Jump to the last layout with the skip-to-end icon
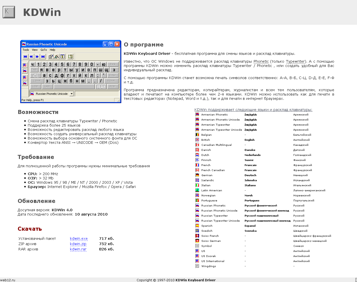Screen dimensions: 357x282 pos(43,57)
